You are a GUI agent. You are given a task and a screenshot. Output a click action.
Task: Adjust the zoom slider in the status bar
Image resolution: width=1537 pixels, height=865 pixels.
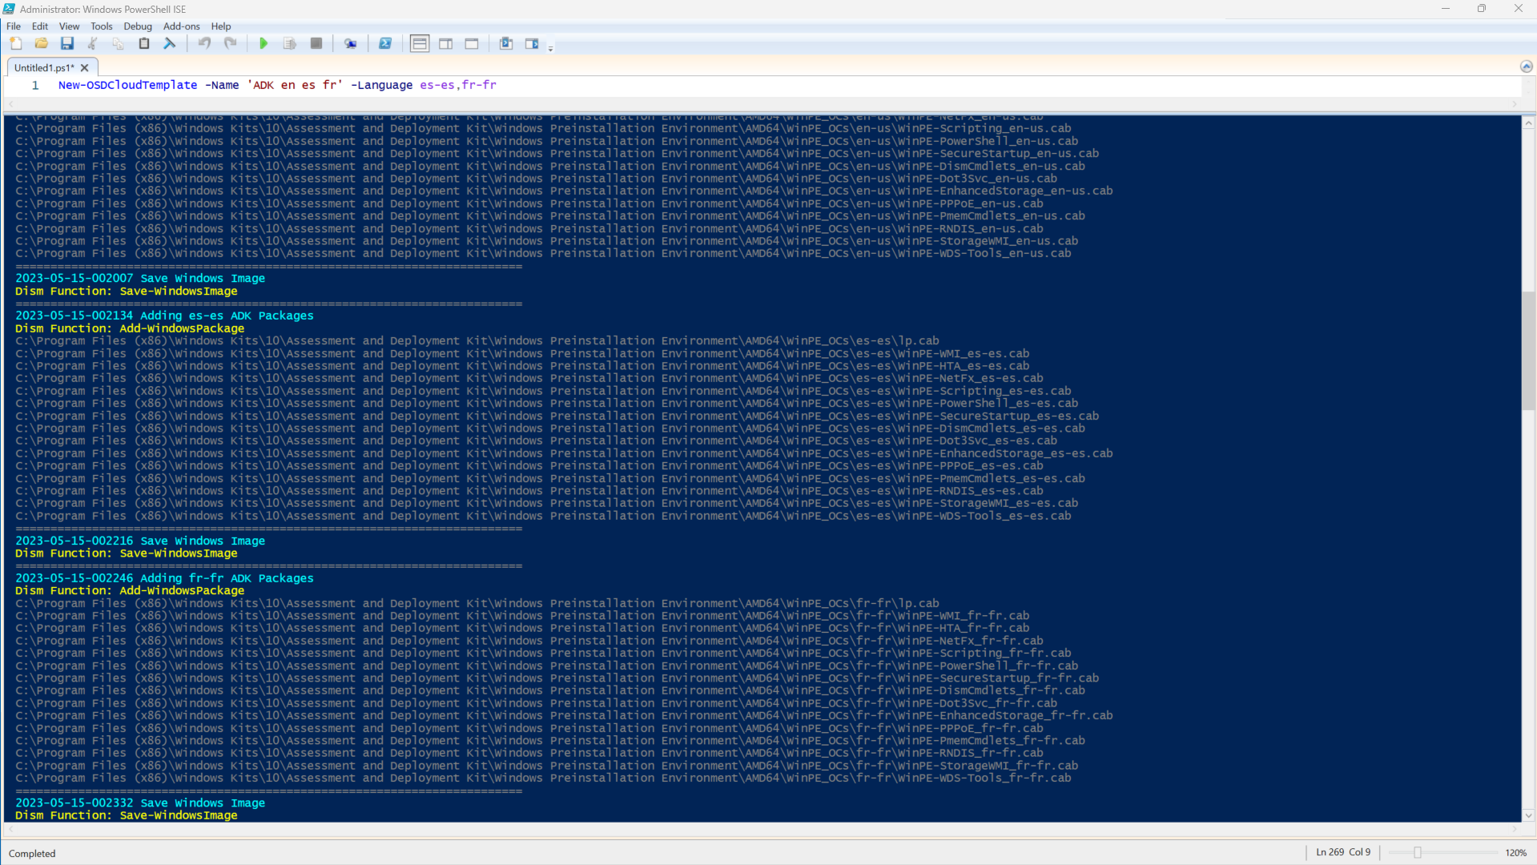click(x=1417, y=853)
